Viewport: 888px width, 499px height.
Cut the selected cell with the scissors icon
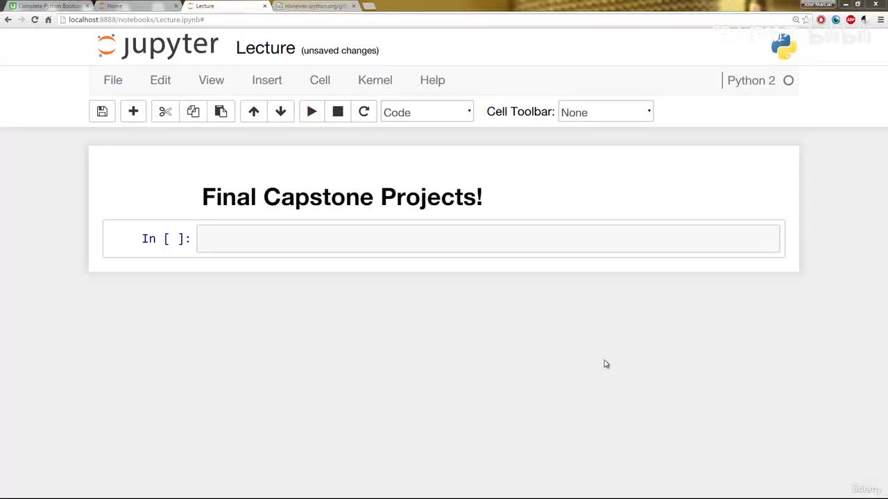click(x=165, y=112)
